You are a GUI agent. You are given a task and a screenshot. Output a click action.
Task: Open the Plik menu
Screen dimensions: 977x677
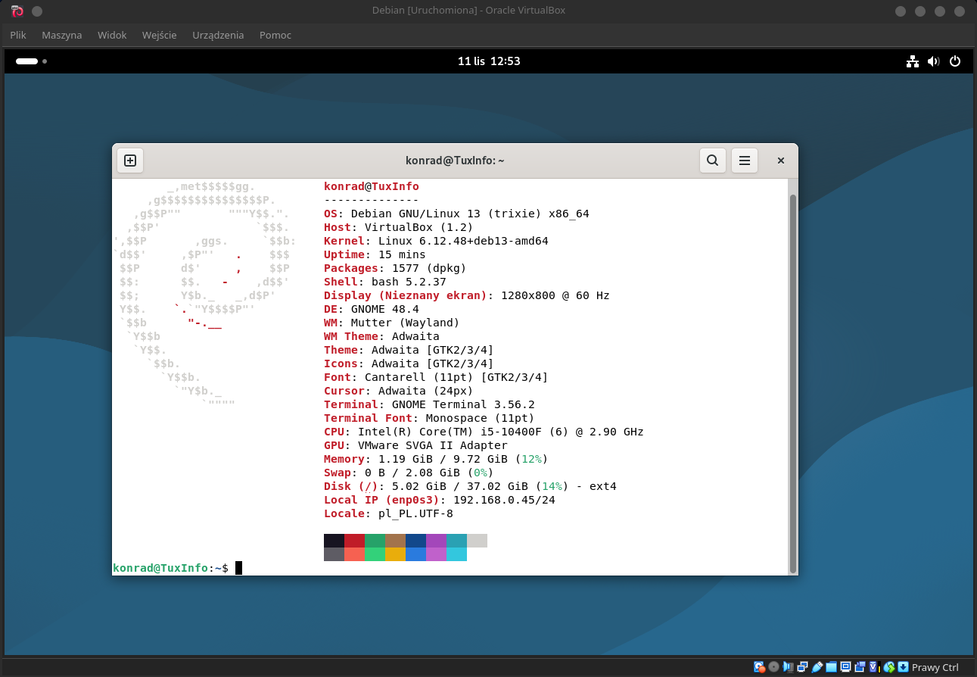(18, 35)
